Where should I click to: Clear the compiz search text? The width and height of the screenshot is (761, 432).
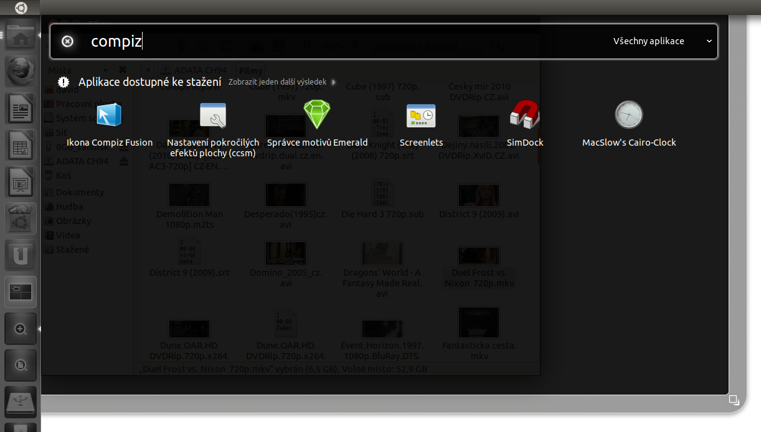(x=67, y=41)
